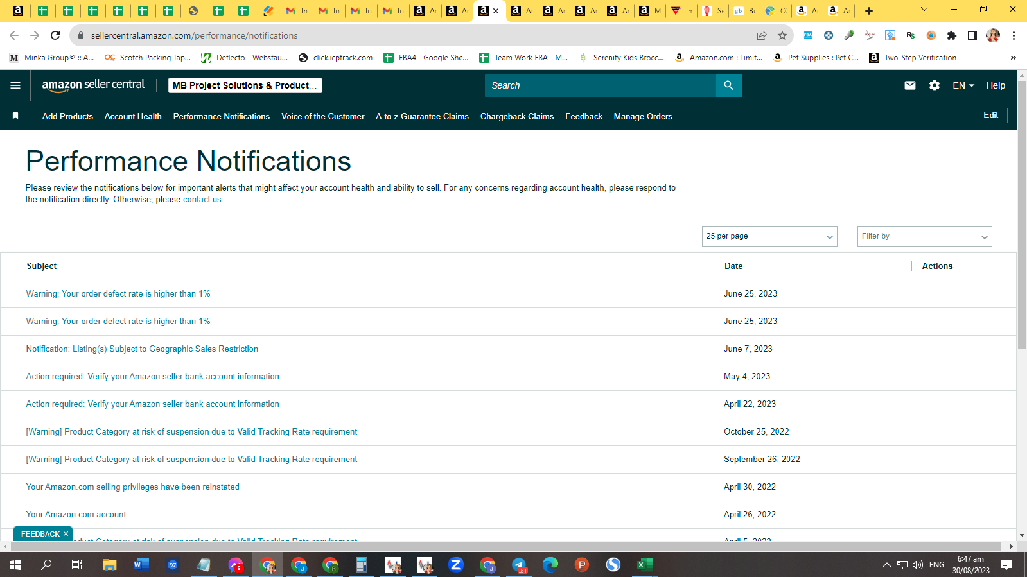This screenshot has width=1027, height=577.
Task: Go to Add Products
Action: coord(67,116)
